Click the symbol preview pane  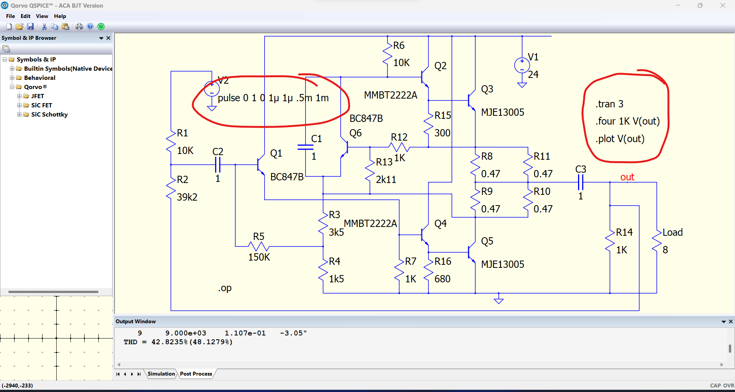pyautogui.click(x=56, y=338)
